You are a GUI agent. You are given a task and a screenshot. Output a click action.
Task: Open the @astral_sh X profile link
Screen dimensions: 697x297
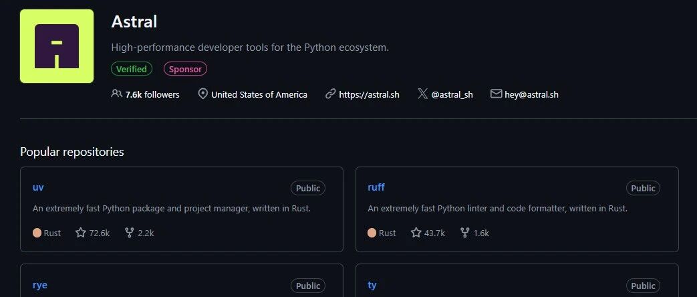pyautogui.click(x=452, y=94)
